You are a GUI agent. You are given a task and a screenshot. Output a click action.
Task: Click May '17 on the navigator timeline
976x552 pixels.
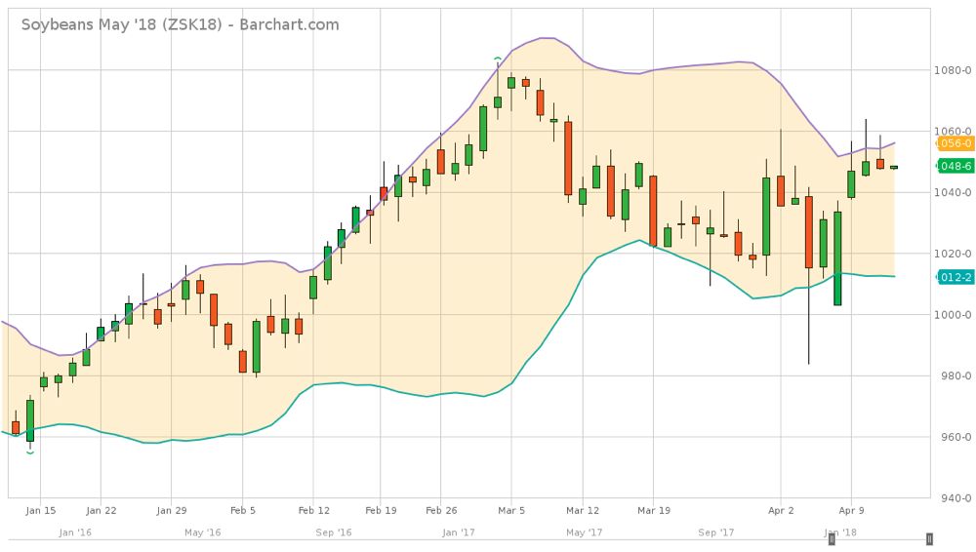pyautogui.click(x=584, y=532)
